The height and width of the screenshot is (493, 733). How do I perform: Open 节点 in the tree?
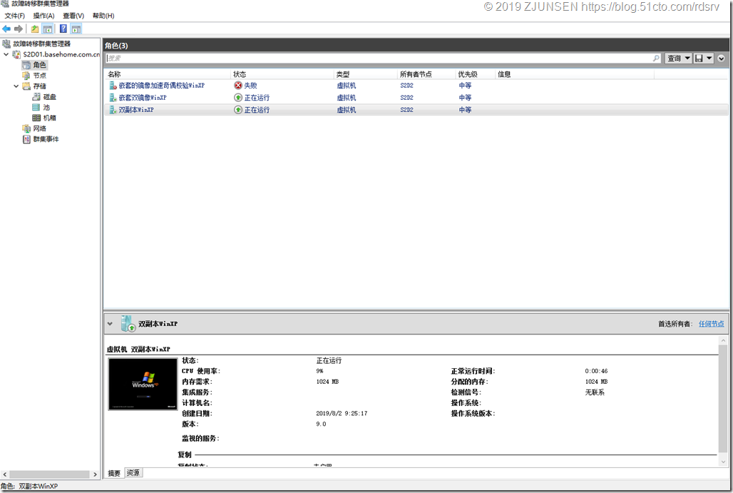(x=39, y=76)
